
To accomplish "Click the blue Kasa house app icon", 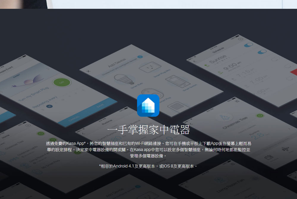I will [x=148, y=105].
